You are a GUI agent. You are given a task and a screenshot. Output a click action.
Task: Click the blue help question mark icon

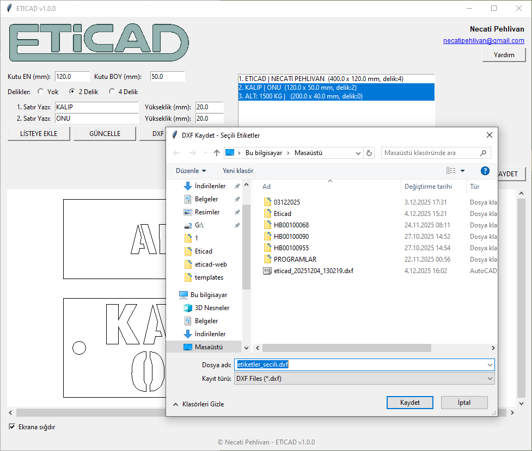click(x=485, y=170)
